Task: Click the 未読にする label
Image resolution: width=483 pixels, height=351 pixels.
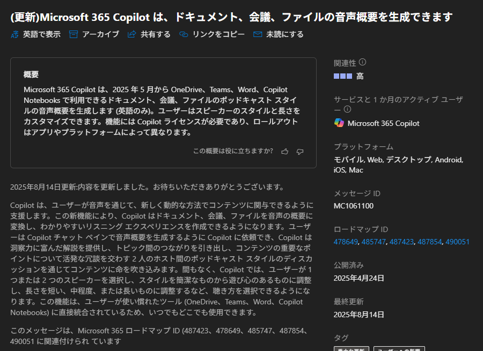Action: point(285,34)
